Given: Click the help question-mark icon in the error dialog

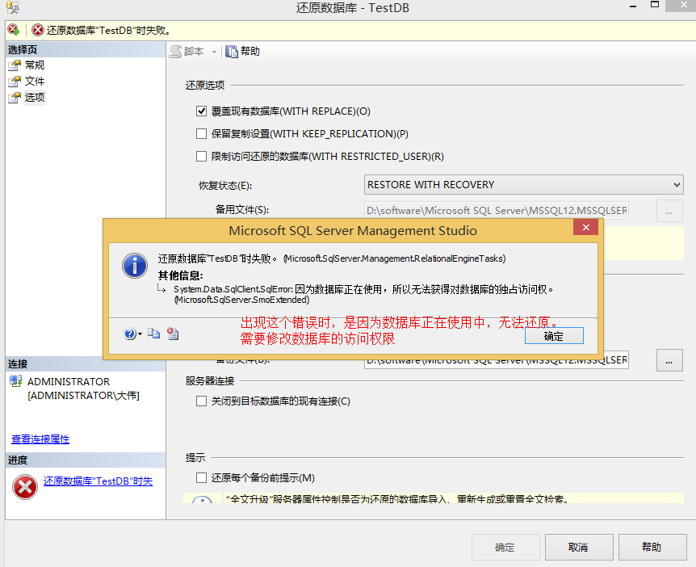Looking at the screenshot, I should pyautogui.click(x=130, y=334).
